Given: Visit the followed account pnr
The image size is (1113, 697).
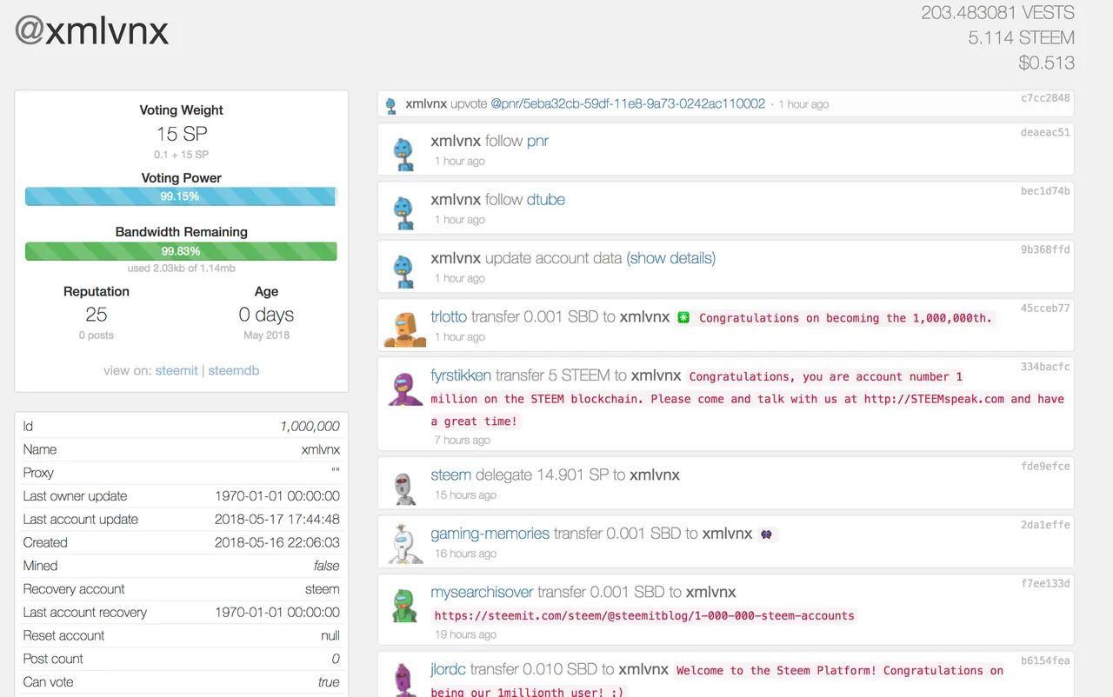Looking at the screenshot, I should pyautogui.click(x=537, y=141).
